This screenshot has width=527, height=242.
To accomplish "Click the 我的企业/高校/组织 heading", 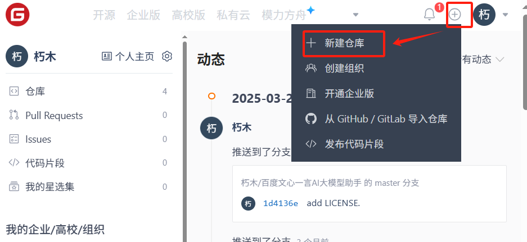I will pyautogui.click(x=55, y=230).
